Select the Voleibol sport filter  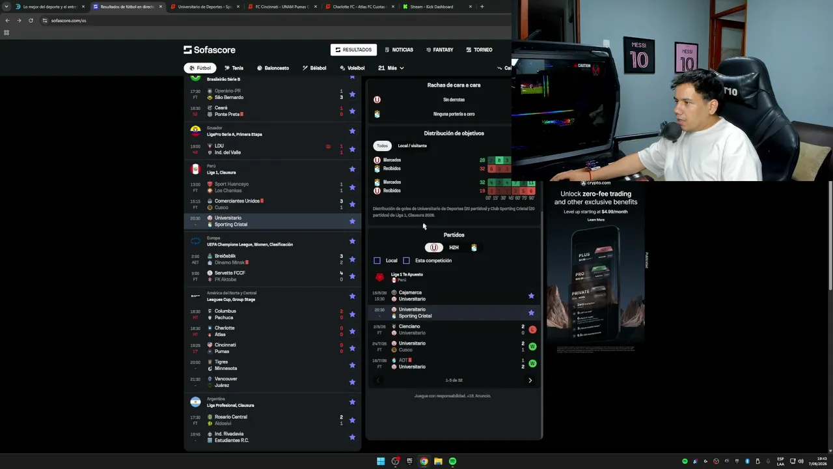(352, 68)
